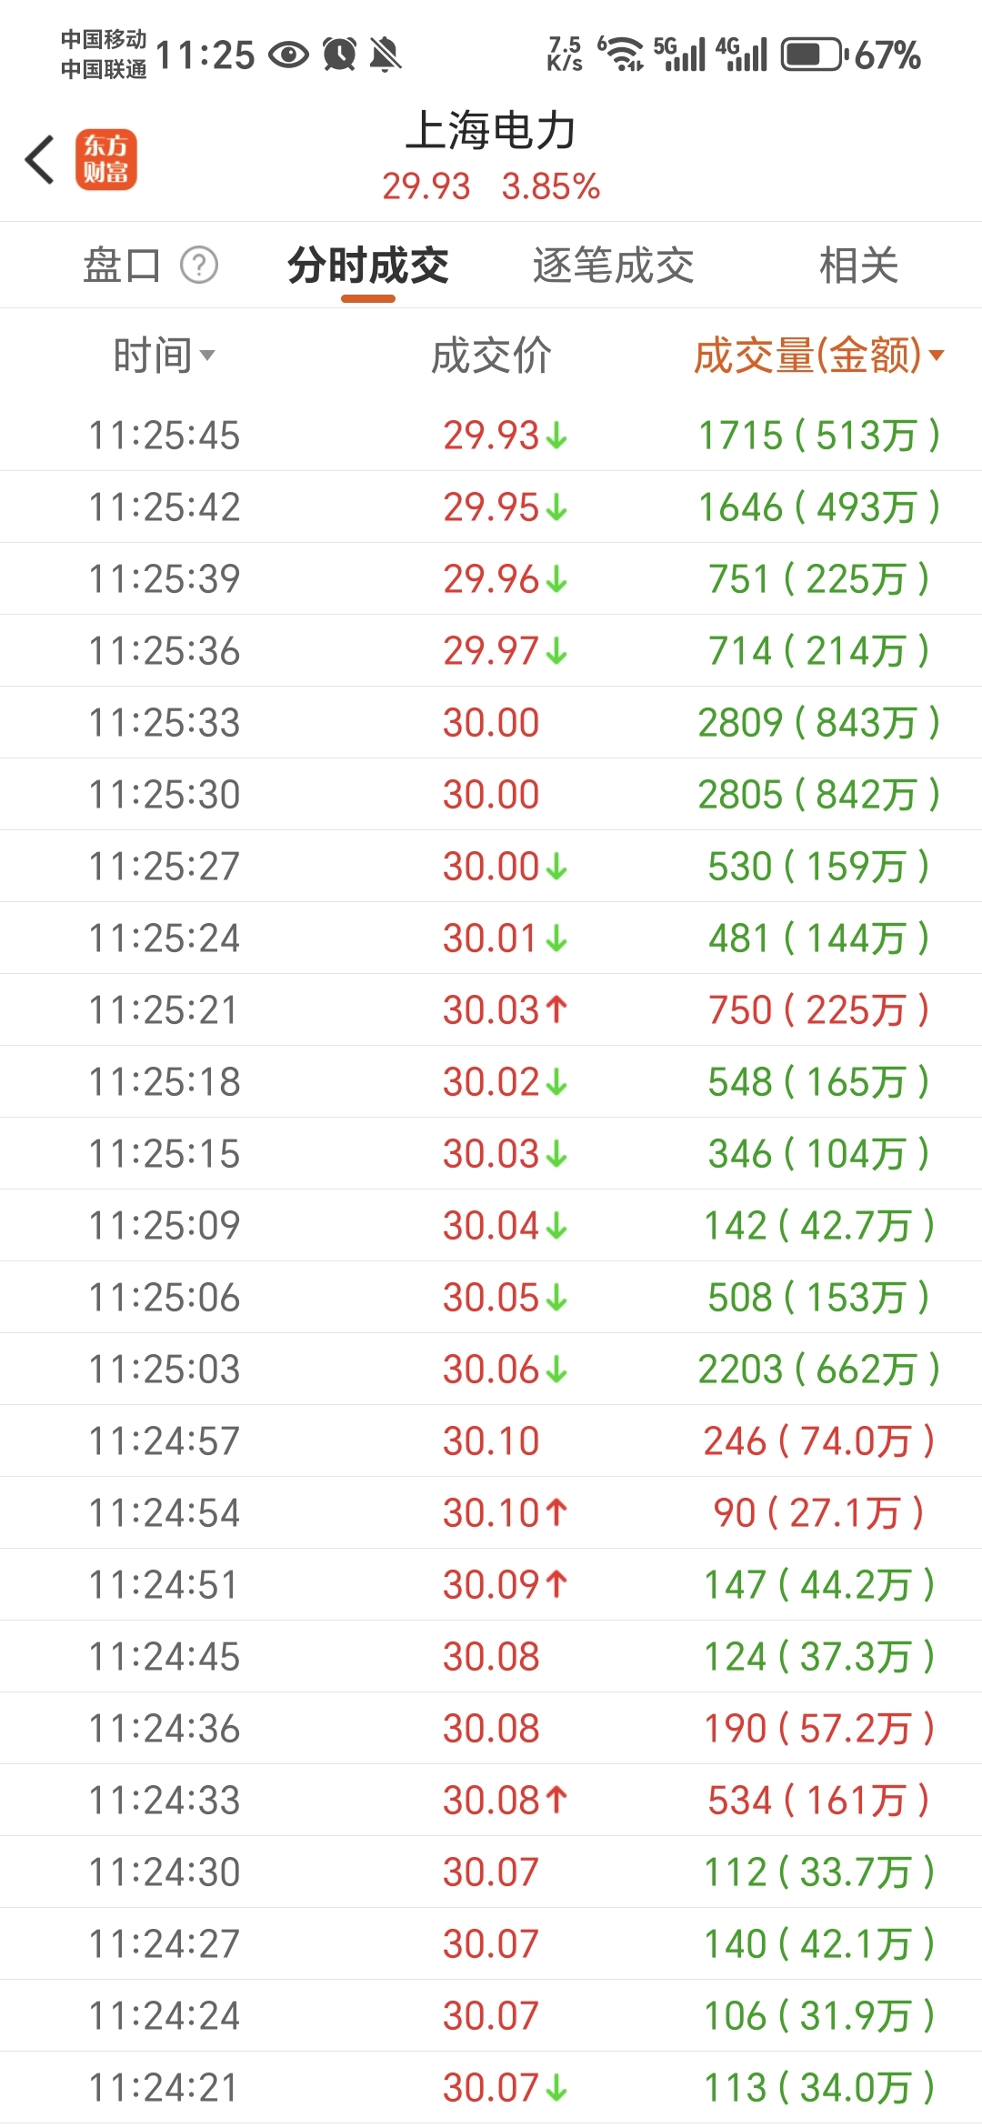Select the 11:25:33 trade row with 2809 volume

point(491,722)
